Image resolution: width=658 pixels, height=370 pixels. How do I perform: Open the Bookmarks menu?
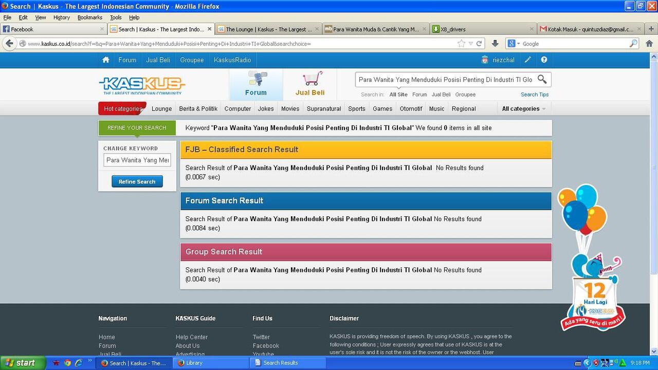click(x=90, y=17)
